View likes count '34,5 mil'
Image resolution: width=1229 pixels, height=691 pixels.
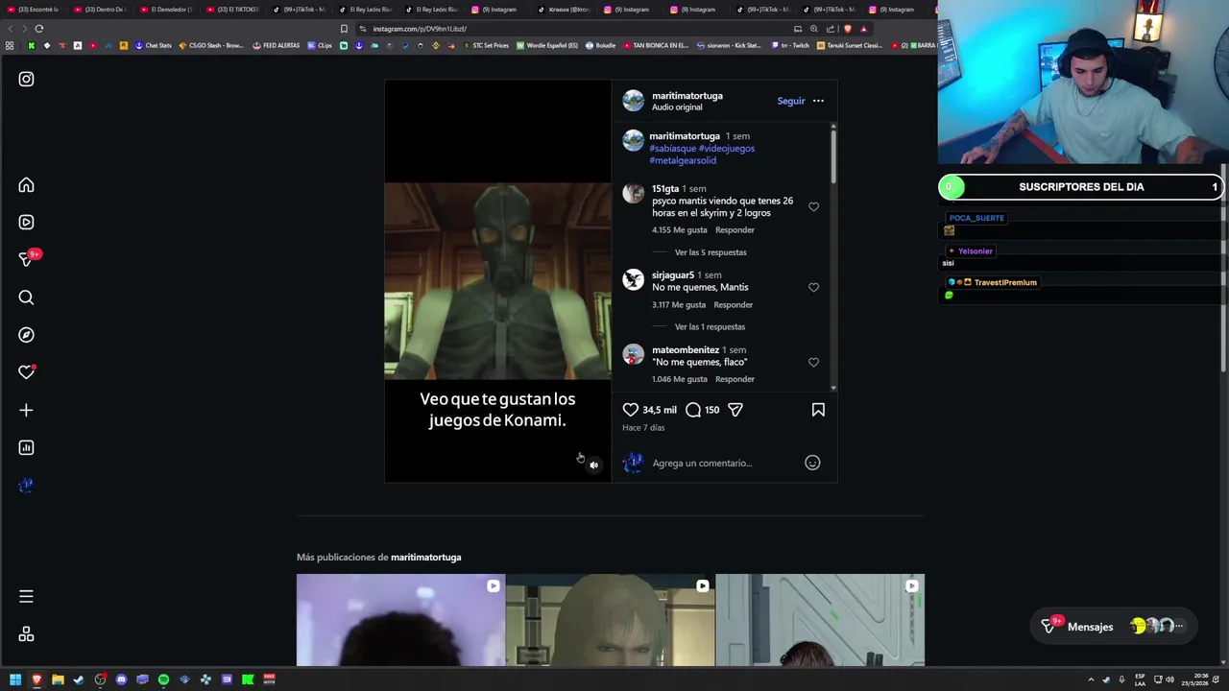[660, 410]
